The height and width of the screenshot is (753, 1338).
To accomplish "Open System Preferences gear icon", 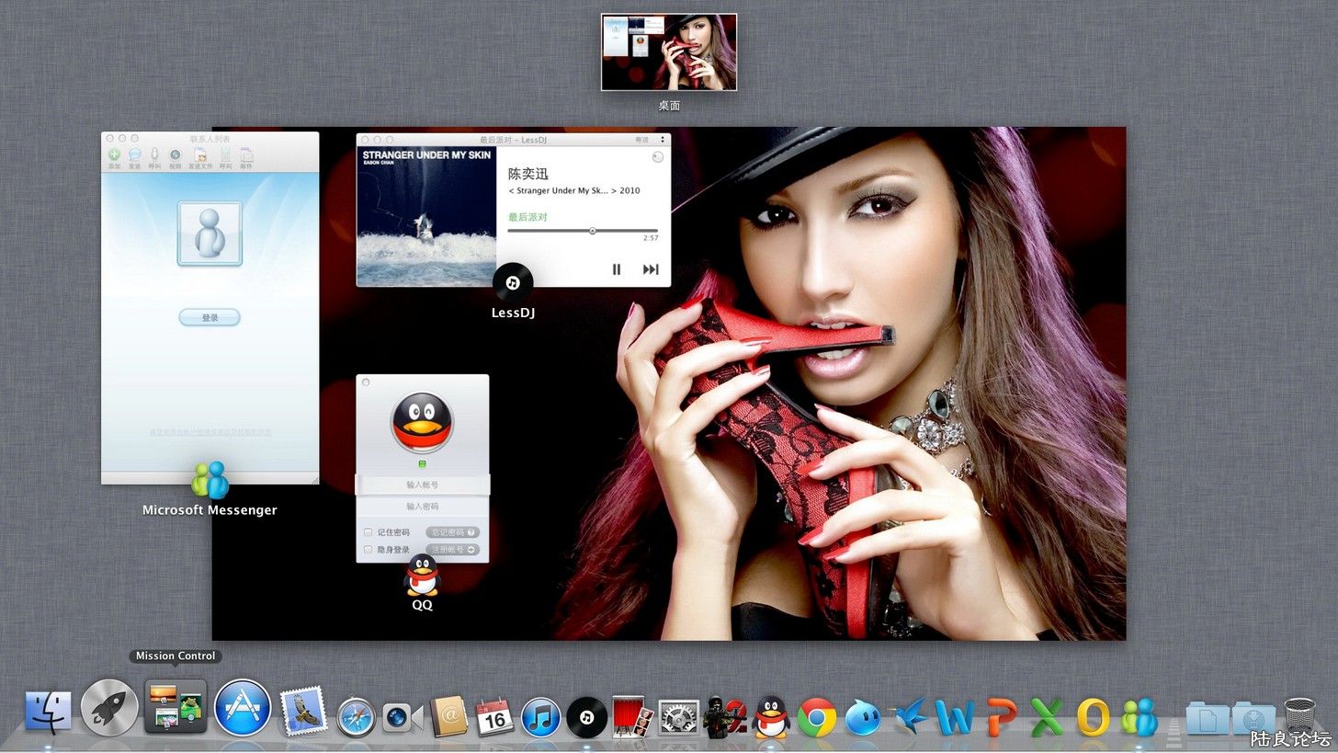I will (679, 717).
